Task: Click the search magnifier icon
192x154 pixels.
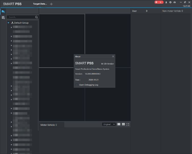Action: (36, 17)
